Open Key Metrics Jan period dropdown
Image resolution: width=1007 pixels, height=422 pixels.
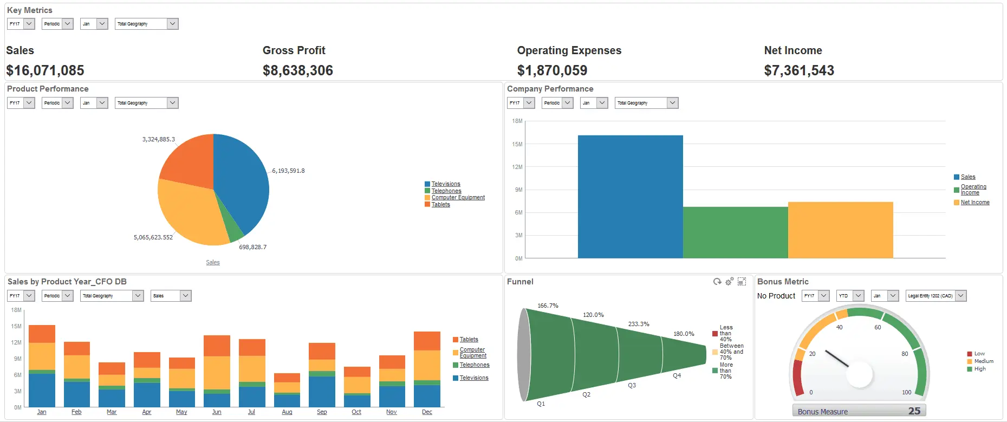point(94,24)
